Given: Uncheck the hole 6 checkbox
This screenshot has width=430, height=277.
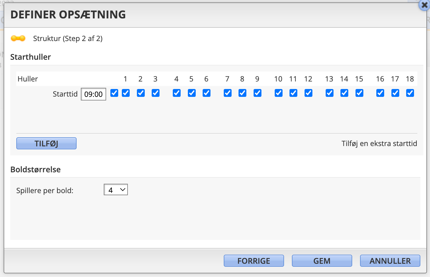Looking at the screenshot, I should (x=207, y=93).
